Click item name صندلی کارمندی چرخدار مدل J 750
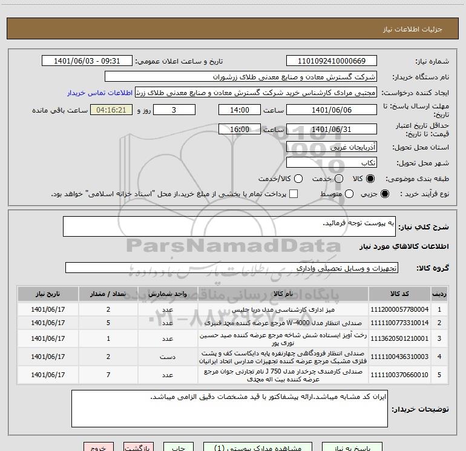Viewport: 466px width, 451px height. click(x=283, y=375)
